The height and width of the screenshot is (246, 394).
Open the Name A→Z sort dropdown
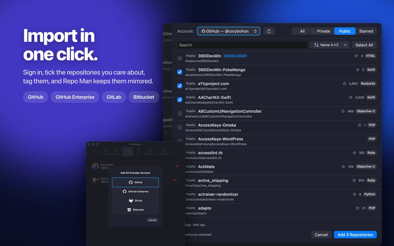point(330,45)
